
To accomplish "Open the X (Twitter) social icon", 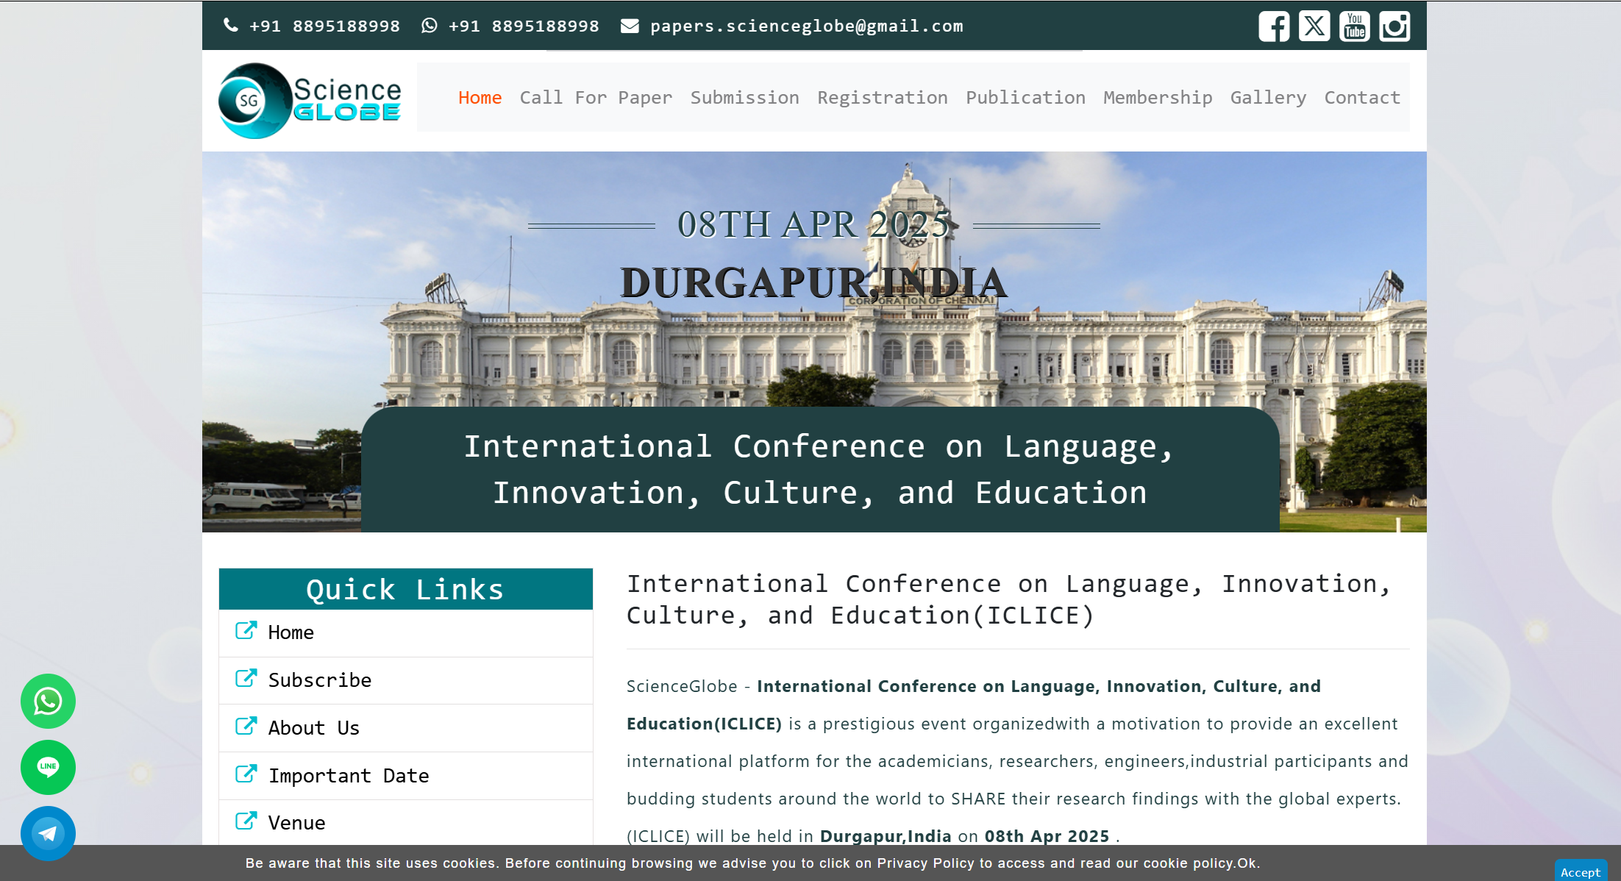I will point(1314,26).
